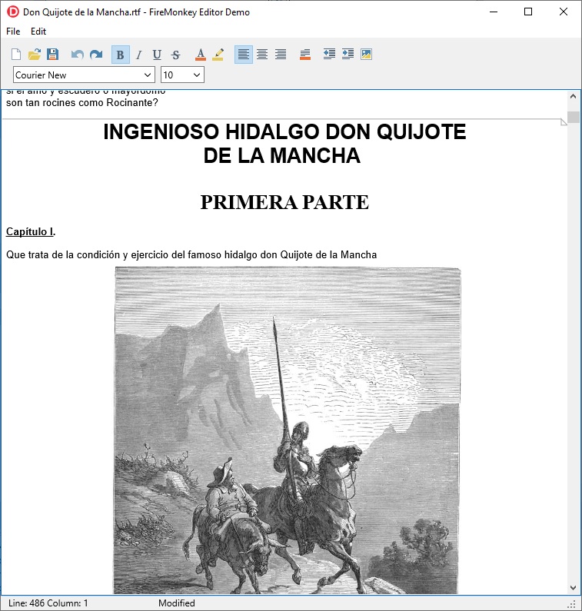
Task: Click the 'PRIMERA PARTE' heading
Action: (284, 202)
